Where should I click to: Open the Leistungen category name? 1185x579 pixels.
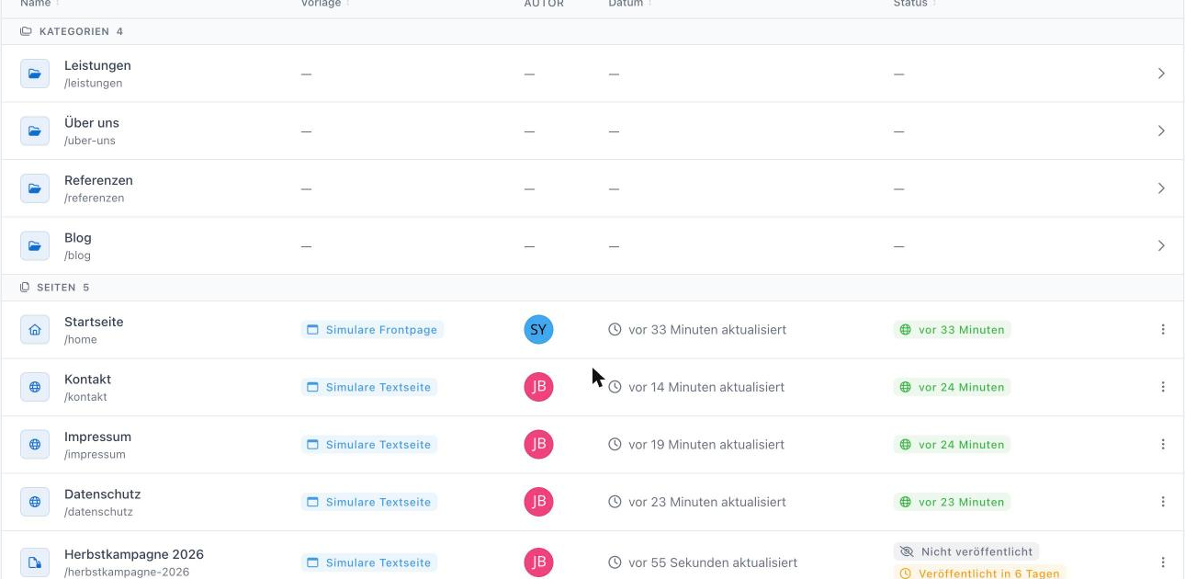[97, 65]
